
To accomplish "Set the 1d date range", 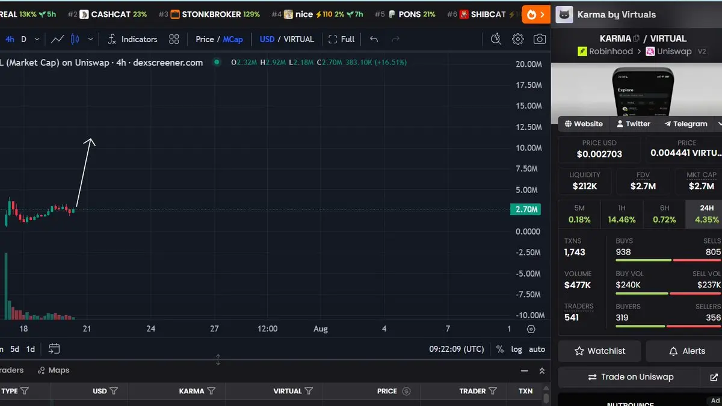I will (x=30, y=349).
